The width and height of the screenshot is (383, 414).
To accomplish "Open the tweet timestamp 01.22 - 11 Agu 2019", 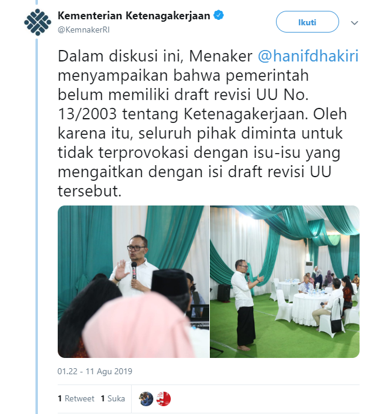I will point(95,371).
